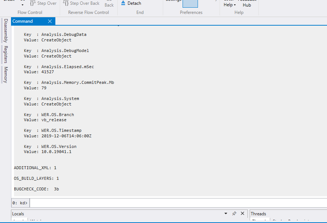Open the Disassembly side tab
Viewport: 327px width, 223px height.
(5, 30)
